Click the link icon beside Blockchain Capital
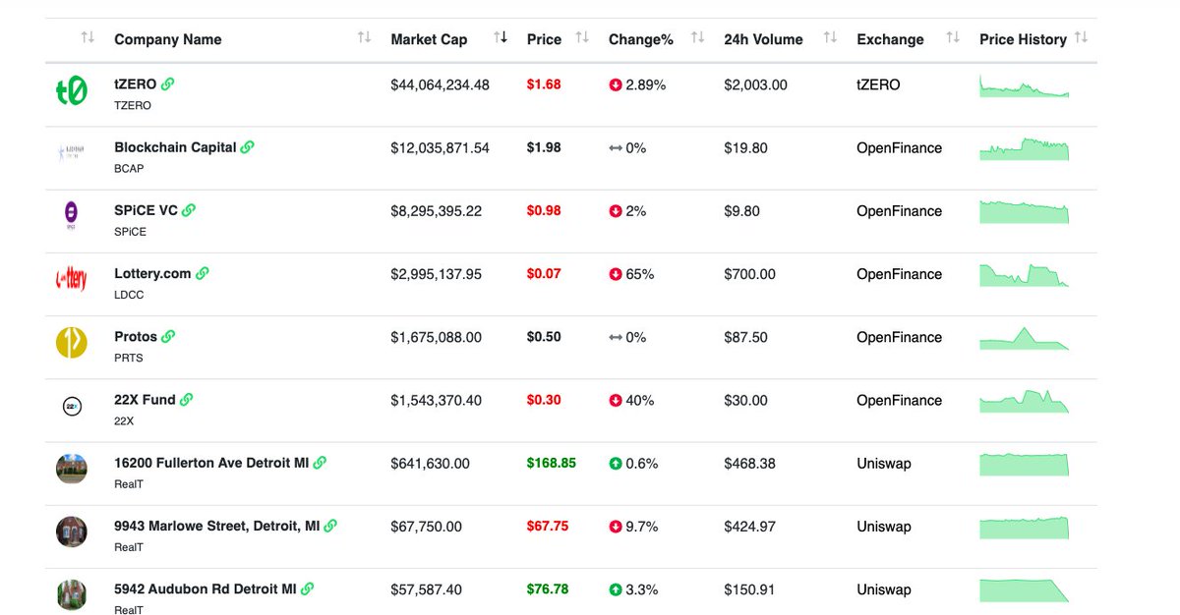The width and height of the screenshot is (1180, 615). [x=247, y=147]
